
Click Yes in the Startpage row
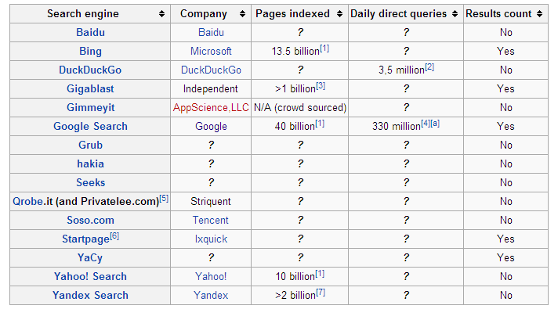[x=505, y=239]
